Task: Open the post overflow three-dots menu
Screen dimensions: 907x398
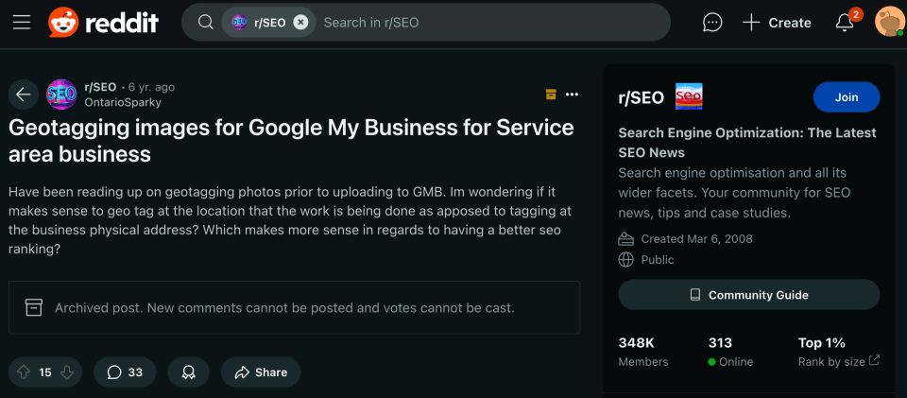Action: point(573,95)
